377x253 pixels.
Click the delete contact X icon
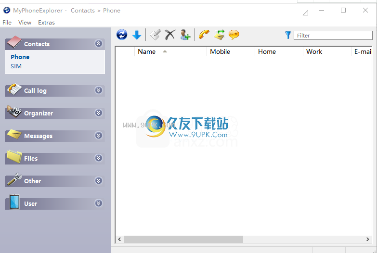click(170, 35)
